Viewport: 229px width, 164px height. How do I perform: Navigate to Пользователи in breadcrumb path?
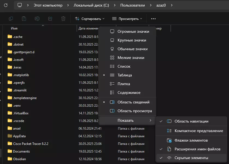(x=133, y=5)
